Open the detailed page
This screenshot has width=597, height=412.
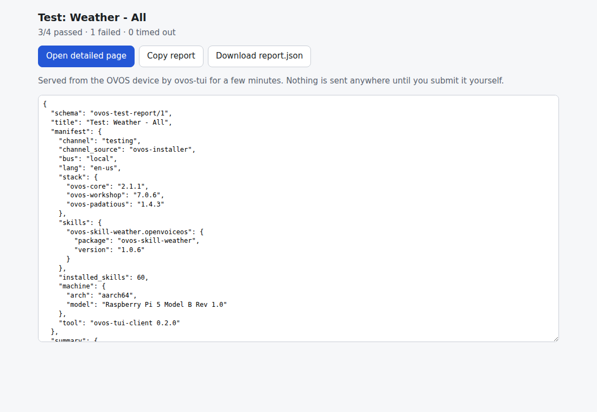(86, 56)
